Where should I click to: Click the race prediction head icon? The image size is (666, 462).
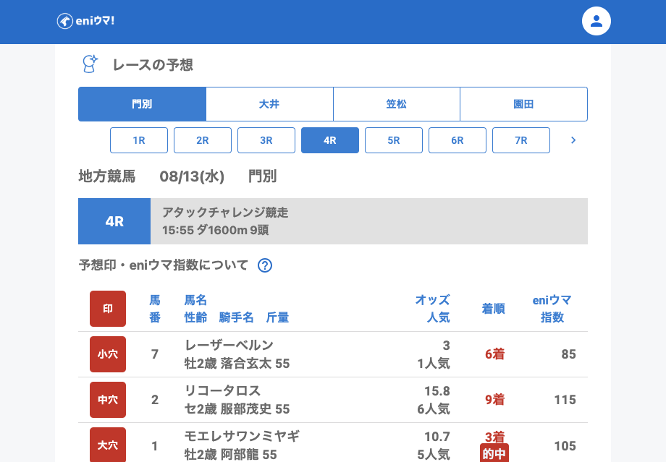click(89, 64)
